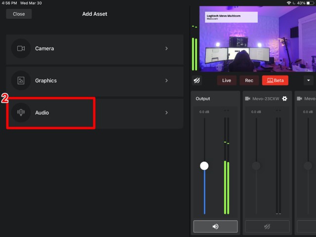Image resolution: width=316 pixels, height=237 pixels.
Task: Expand the Graphics row chevron
Action: [166, 80]
